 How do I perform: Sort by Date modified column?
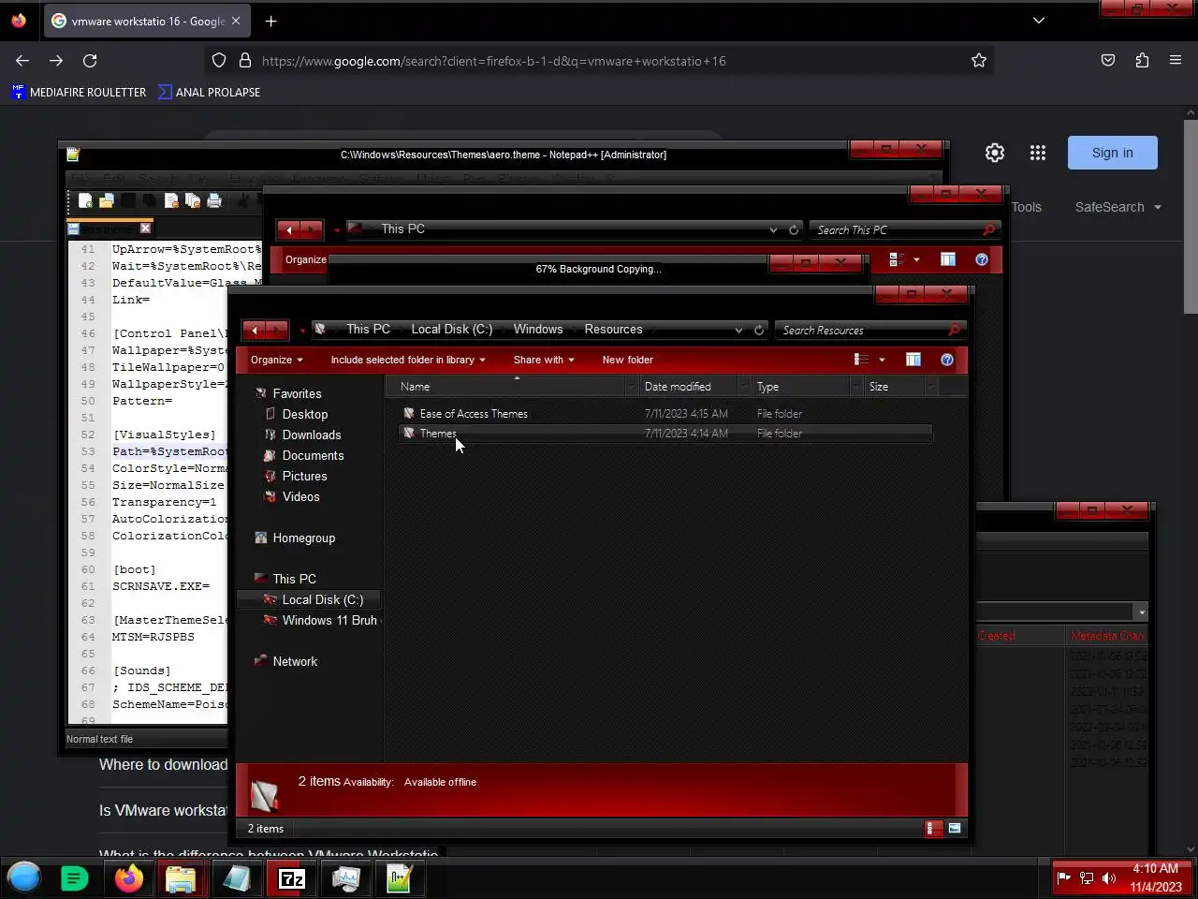(x=688, y=387)
